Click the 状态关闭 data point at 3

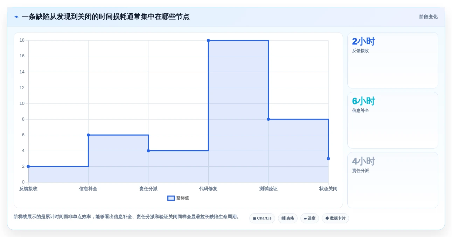(x=328, y=159)
